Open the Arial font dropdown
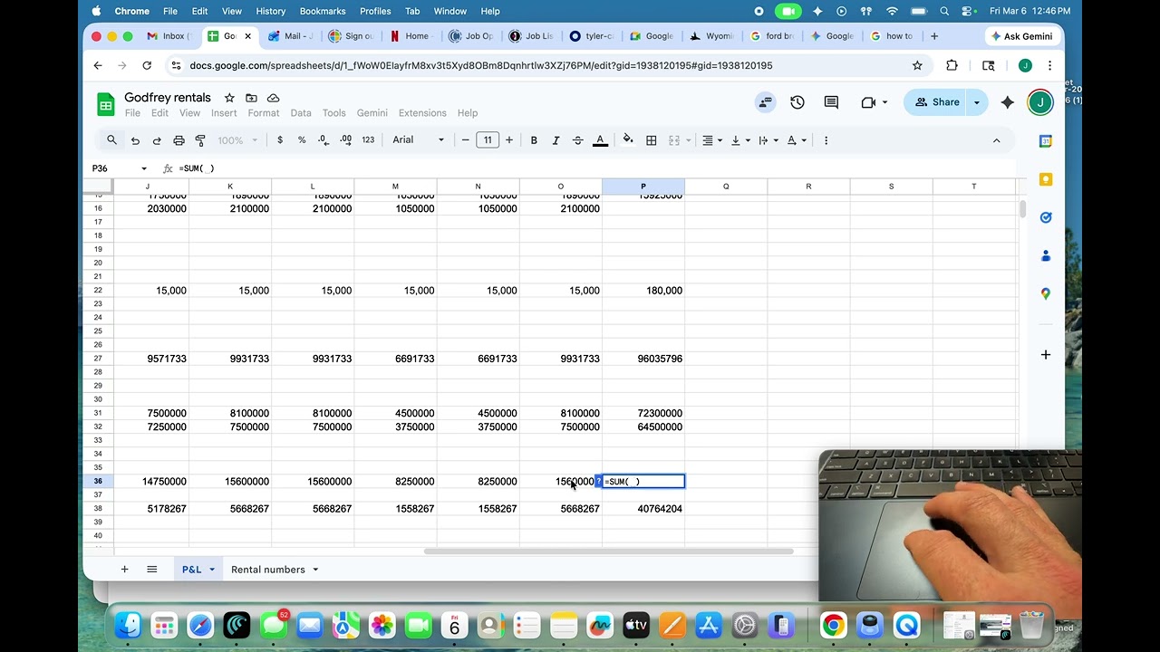This screenshot has width=1160, height=652. (419, 140)
